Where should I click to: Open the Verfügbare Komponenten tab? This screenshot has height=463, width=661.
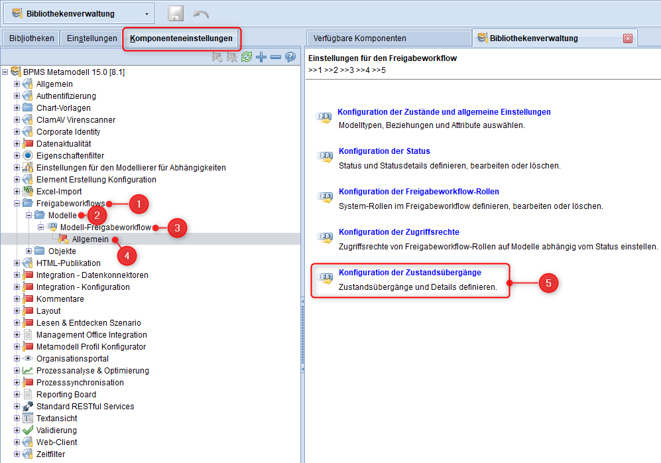click(x=389, y=38)
